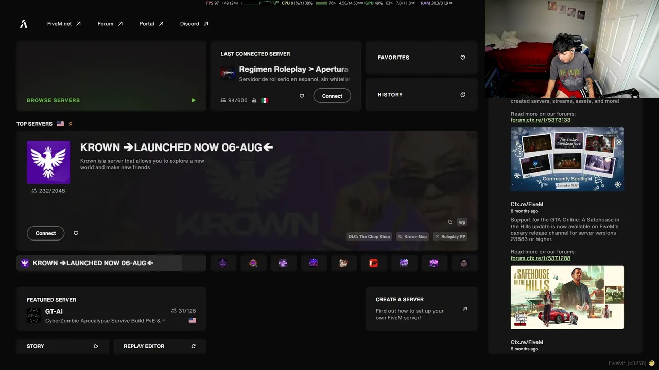The width and height of the screenshot is (659, 370).
Task: Click the Cfx.re/FiveM author above the Safehouse post
Action: click(527, 204)
